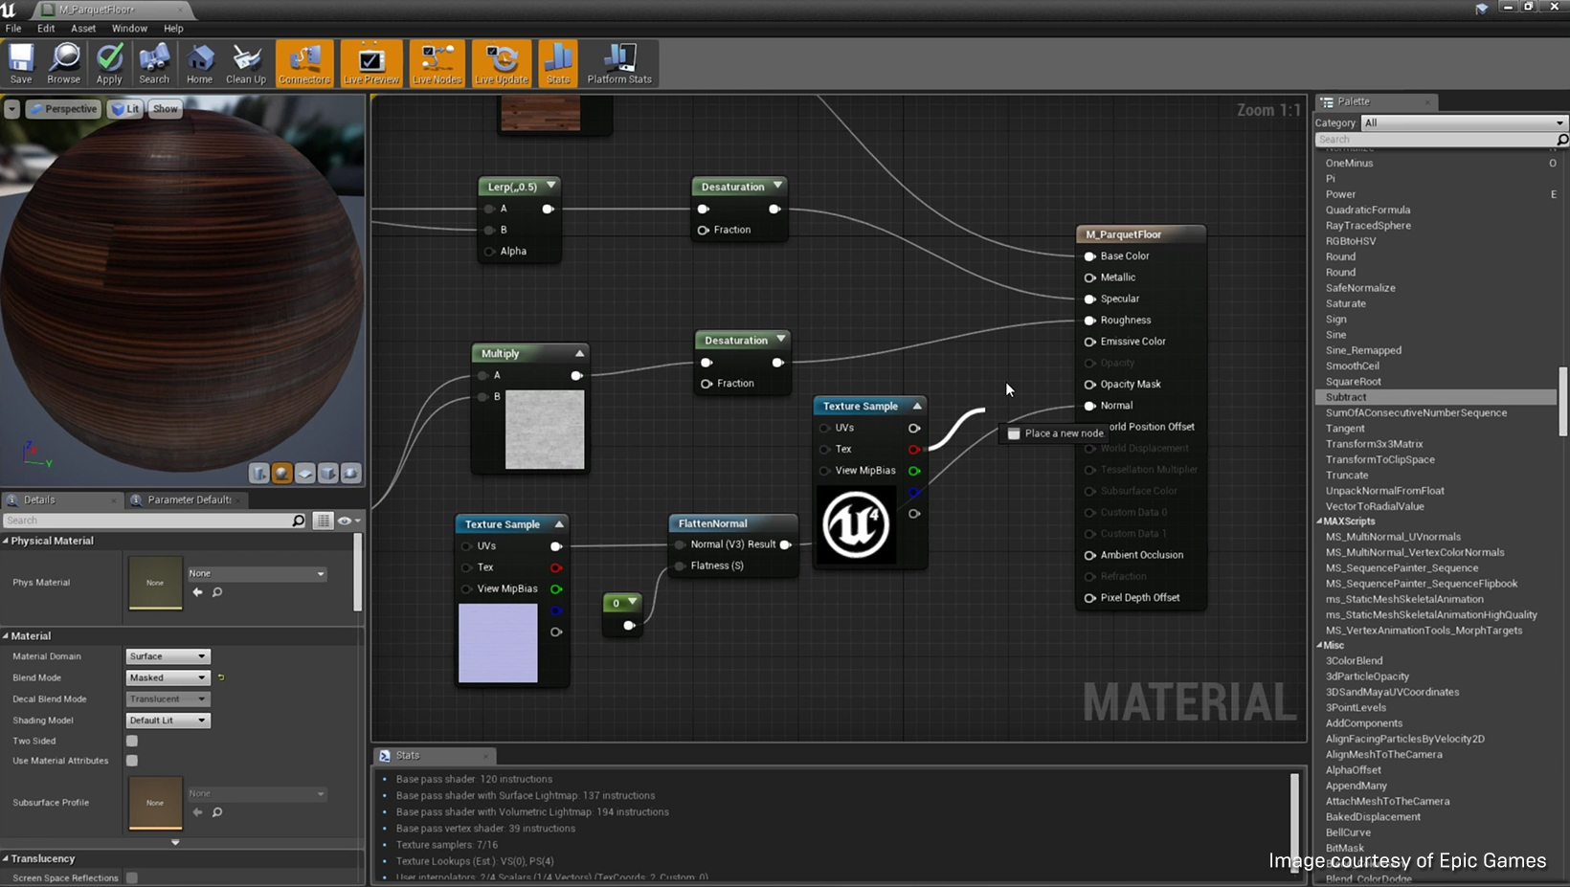Open the Blend Mode dropdown set to Masked
Image resolution: width=1570 pixels, height=887 pixels.
point(167,677)
